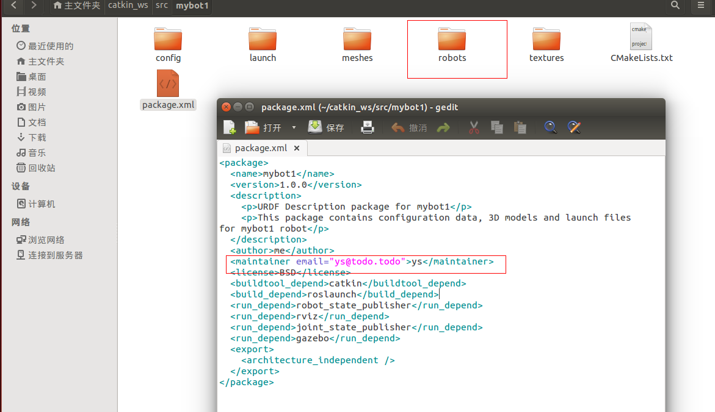Save the file with 保存
Screen dimensions: 715x412
click(326, 127)
